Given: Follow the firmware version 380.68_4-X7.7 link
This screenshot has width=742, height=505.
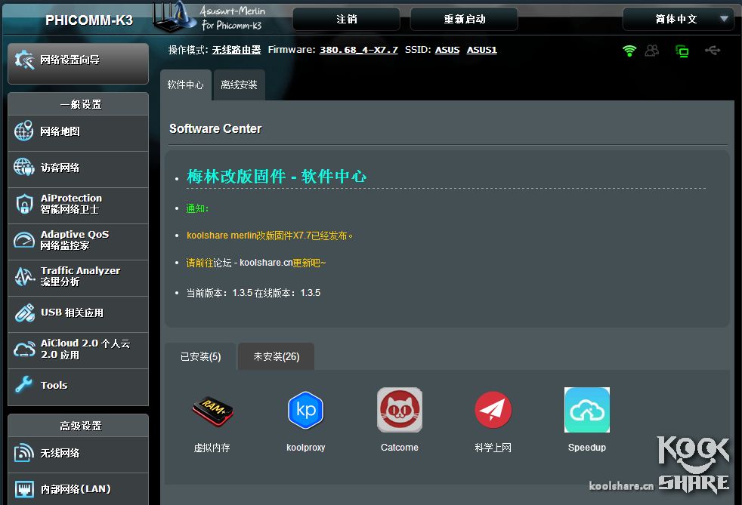Looking at the screenshot, I should pyautogui.click(x=359, y=50).
